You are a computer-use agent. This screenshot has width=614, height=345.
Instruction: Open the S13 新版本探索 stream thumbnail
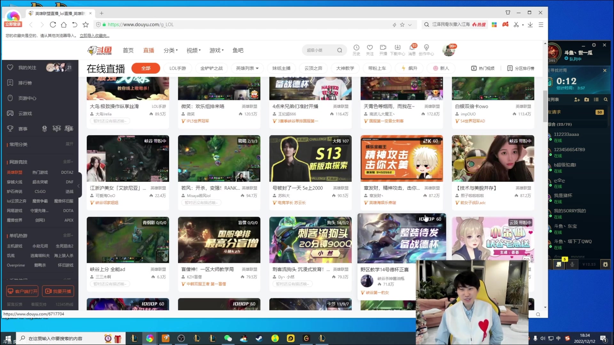(310, 158)
